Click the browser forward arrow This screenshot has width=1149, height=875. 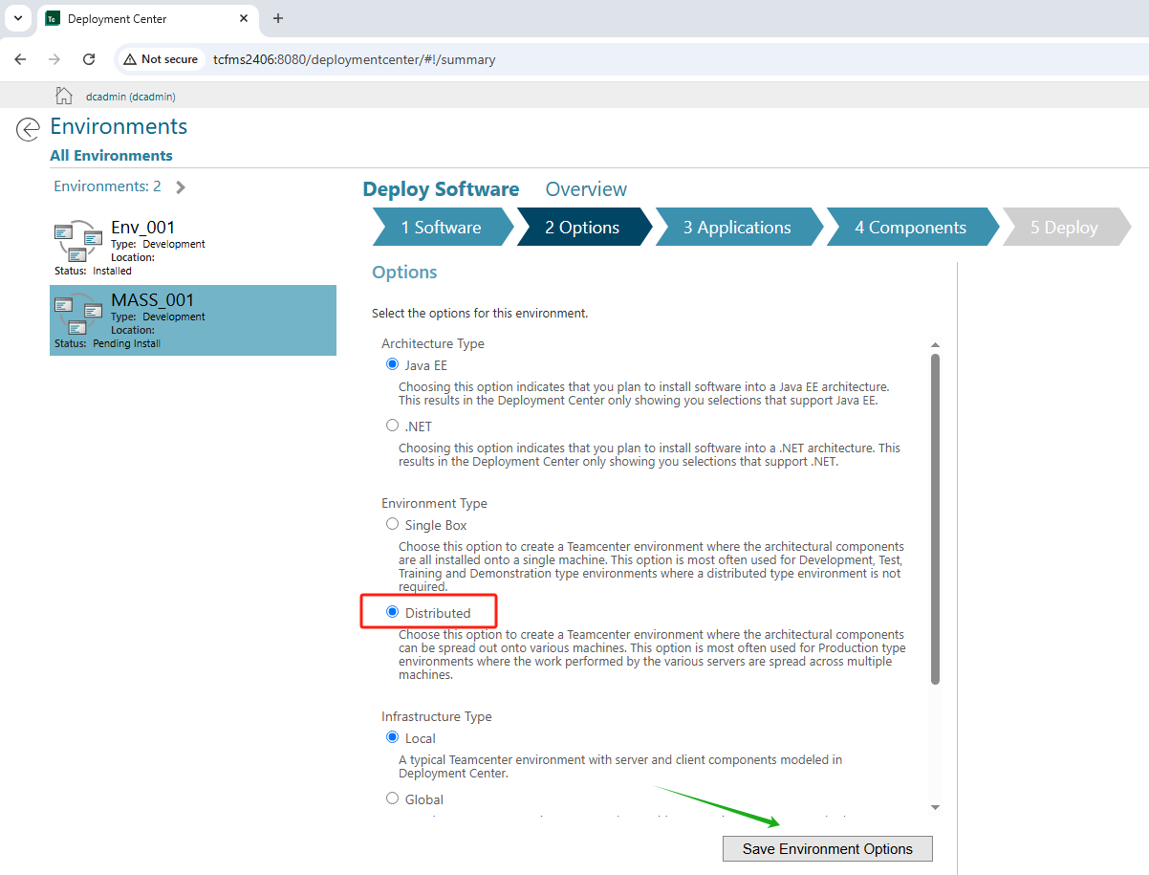click(54, 59)
